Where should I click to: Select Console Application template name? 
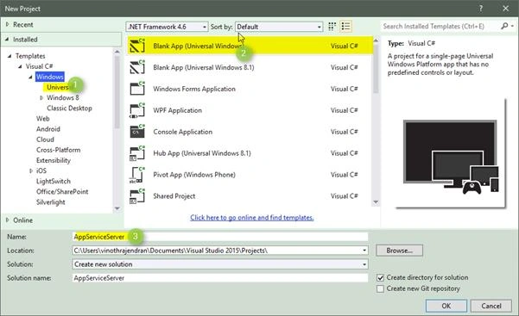[183, 132]
